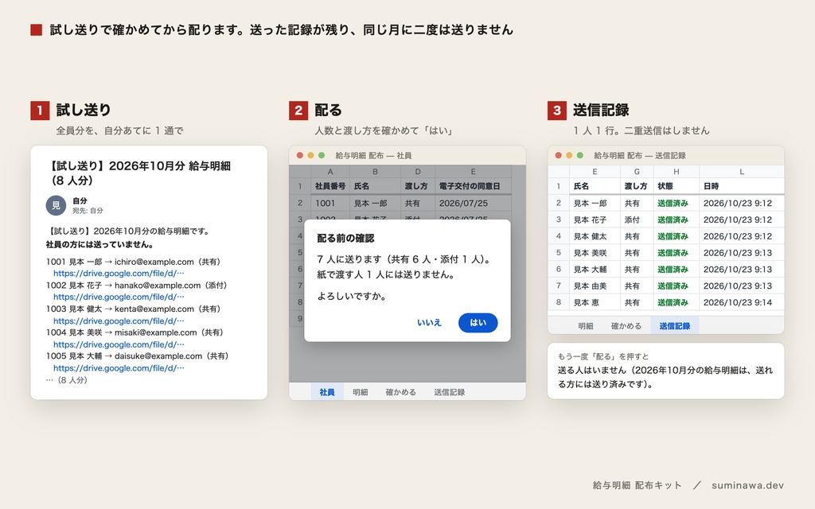Select the 社員 sheet tab in 社員 window
Viewport: 815px width, 509px height.
327,392
